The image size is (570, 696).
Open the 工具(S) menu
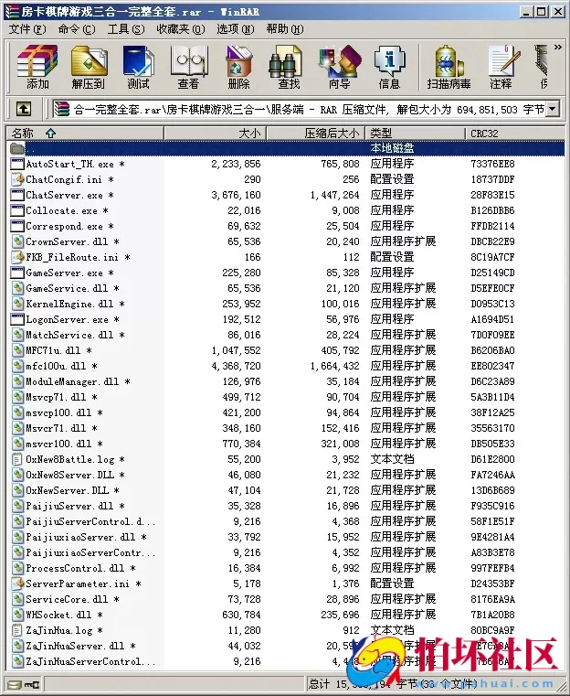(126, 29)
